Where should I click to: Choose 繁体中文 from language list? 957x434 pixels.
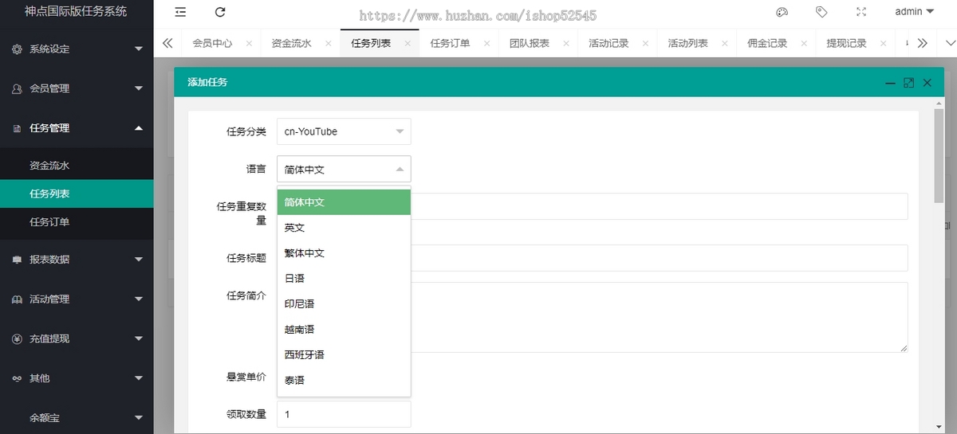click(x=344, y=253)
